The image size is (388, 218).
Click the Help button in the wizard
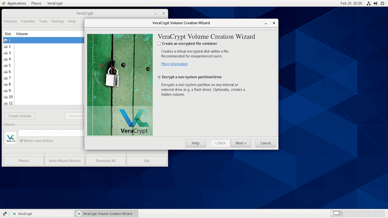point(195,143)
